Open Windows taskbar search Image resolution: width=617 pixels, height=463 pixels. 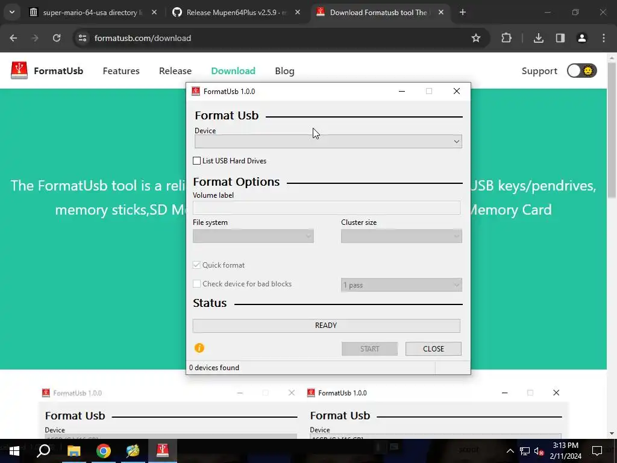[x=43, y=450]
